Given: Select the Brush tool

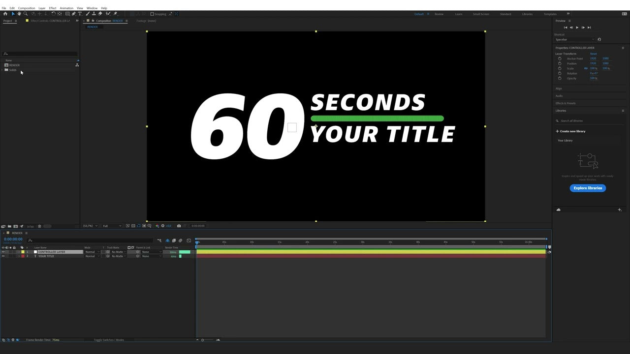Looking at the screenshot, I should (x=88, y=14).
